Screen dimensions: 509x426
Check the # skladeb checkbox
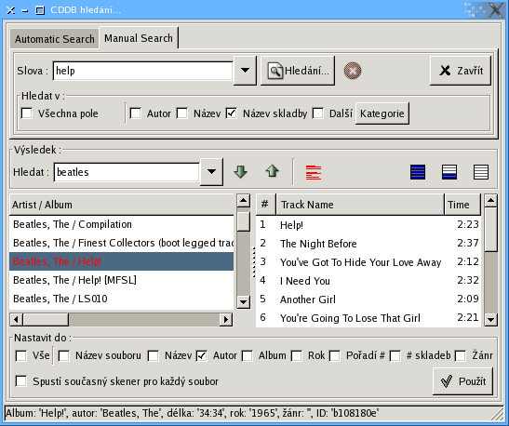click(395, 355)
